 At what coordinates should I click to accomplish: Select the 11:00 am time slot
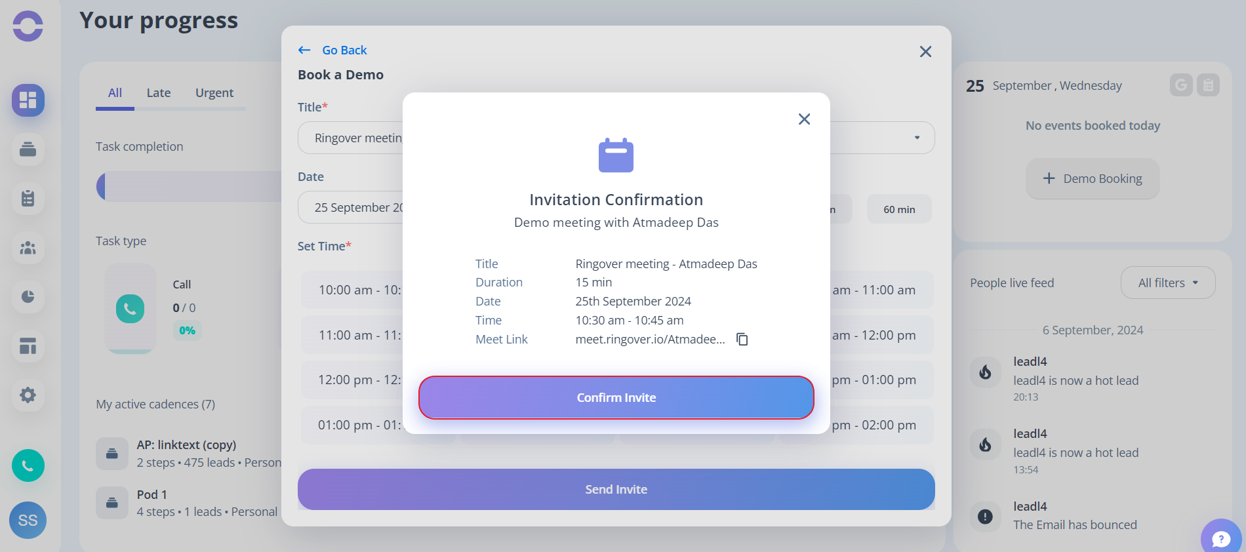pos(352,335)
